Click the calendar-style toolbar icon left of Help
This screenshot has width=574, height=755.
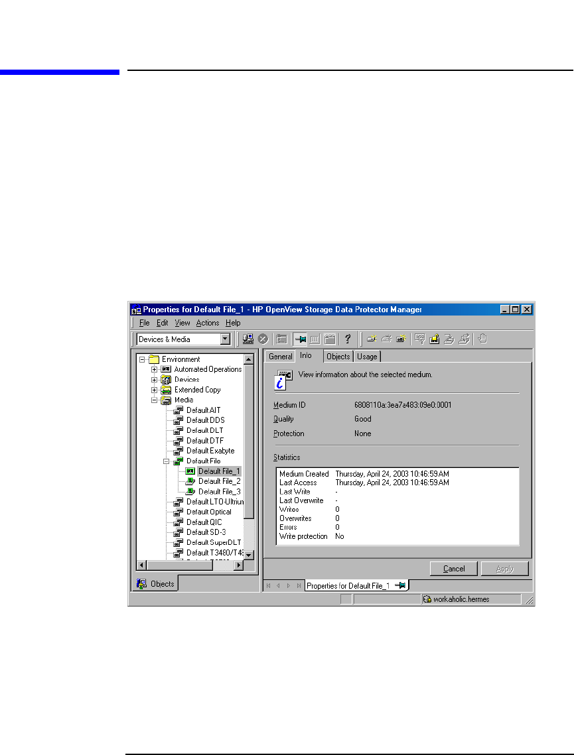330,339
